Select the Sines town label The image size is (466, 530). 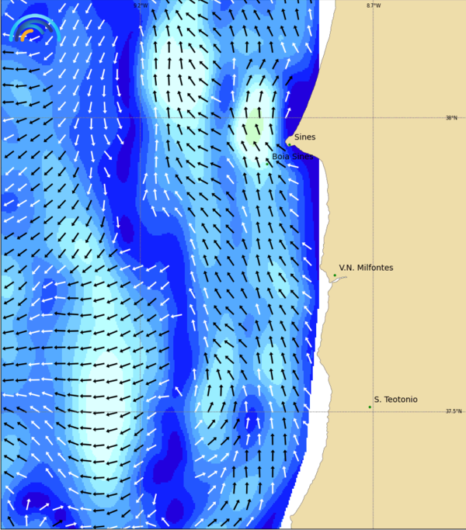point(304,137)
